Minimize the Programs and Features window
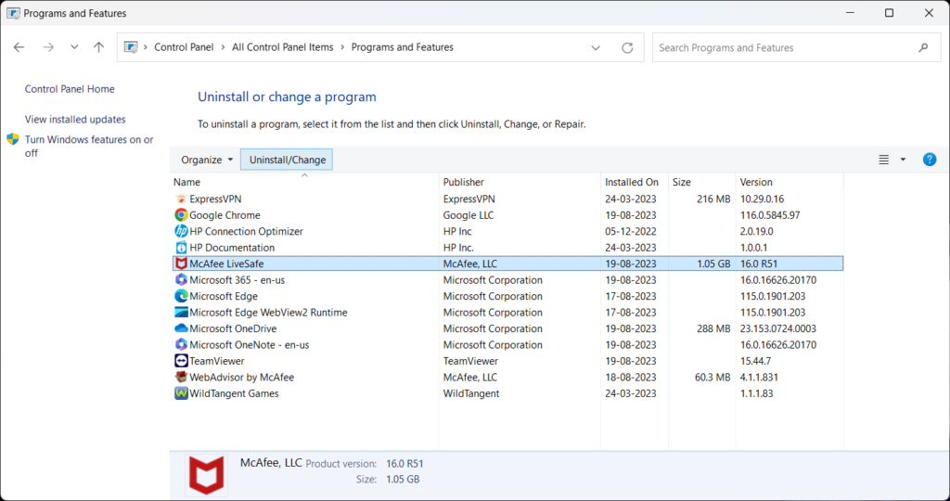The height and width of the screenshot is (501, 950). click(x=850, y=13)
